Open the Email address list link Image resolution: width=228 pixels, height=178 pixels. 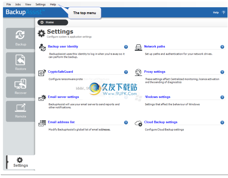pos(61,122)
